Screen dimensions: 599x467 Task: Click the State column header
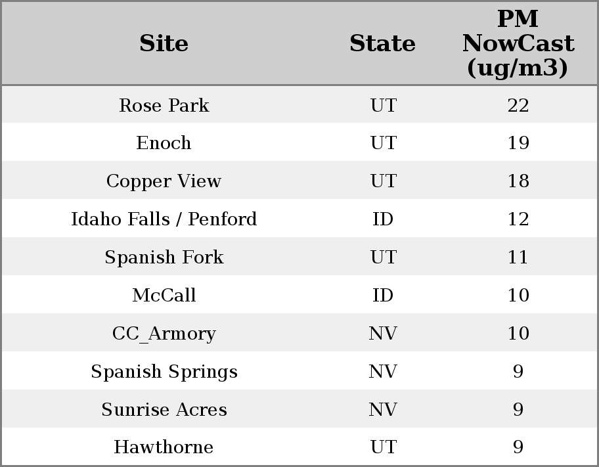pos(382,43)
